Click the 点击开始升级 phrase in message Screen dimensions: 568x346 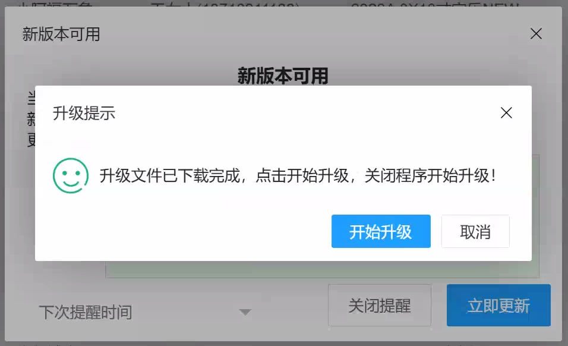tap(302, 176)
